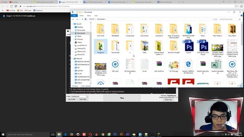Open the Paw_Patrol folder

click(232, 30)
